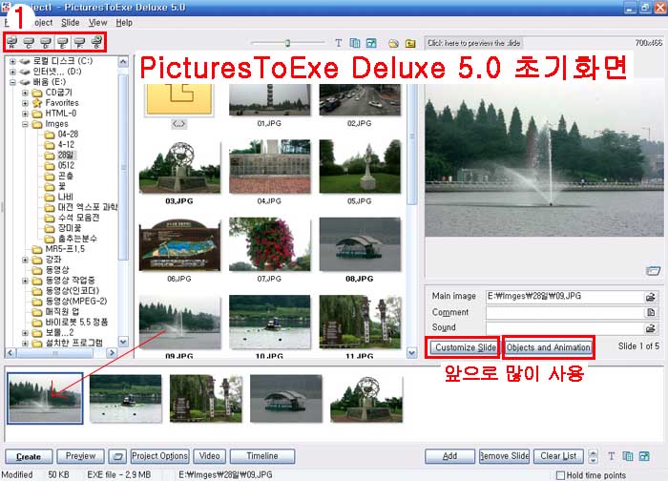Screen dimensions: 668x481
Task: Open the Timeline view
Action: point(262,456)
